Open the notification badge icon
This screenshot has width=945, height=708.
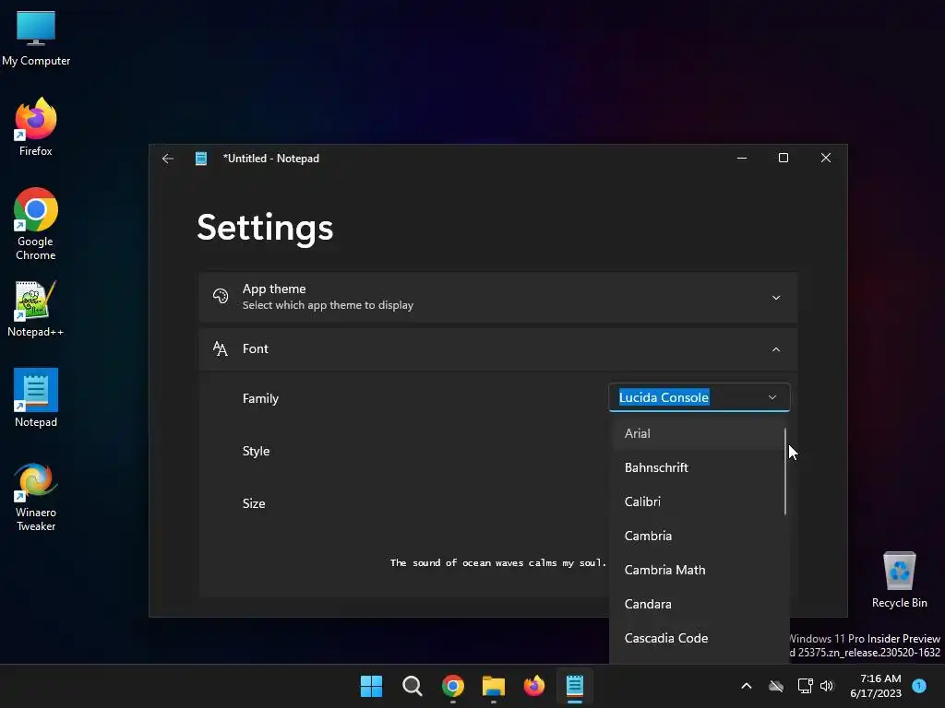coord(919,685)
